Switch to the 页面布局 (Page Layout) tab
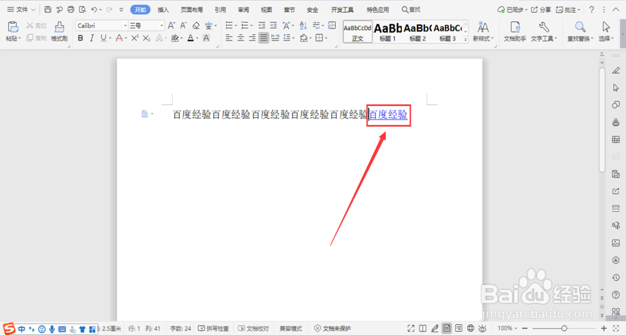Image resolution: width=626 pixels, height=335 pixels. tap(192, 9)
